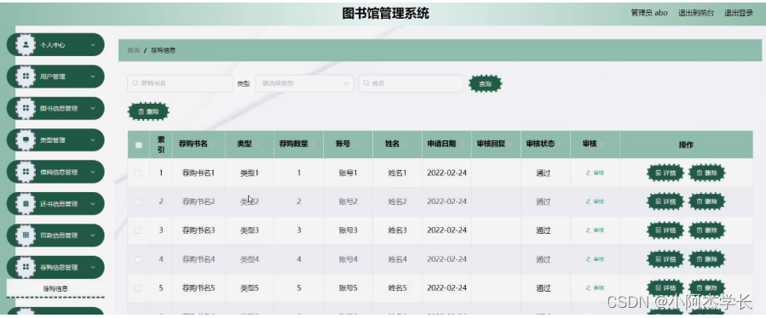Expand 借阅信息管理 menu chevron
Screen dimensions: 766x318
(x=93, y=172)
